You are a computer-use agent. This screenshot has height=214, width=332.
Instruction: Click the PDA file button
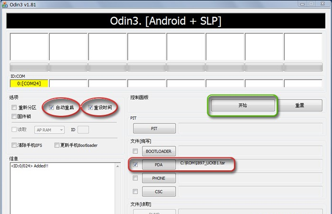[x=159, y=165]
